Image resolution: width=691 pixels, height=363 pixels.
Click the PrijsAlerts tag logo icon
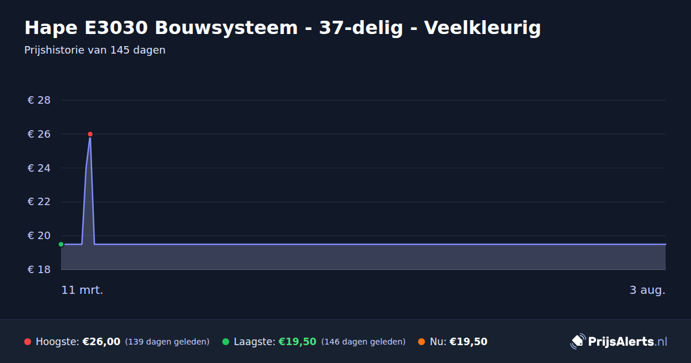pos(578,341)
